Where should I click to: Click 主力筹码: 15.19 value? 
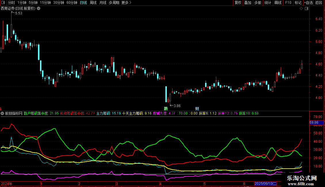click(108, 113)
